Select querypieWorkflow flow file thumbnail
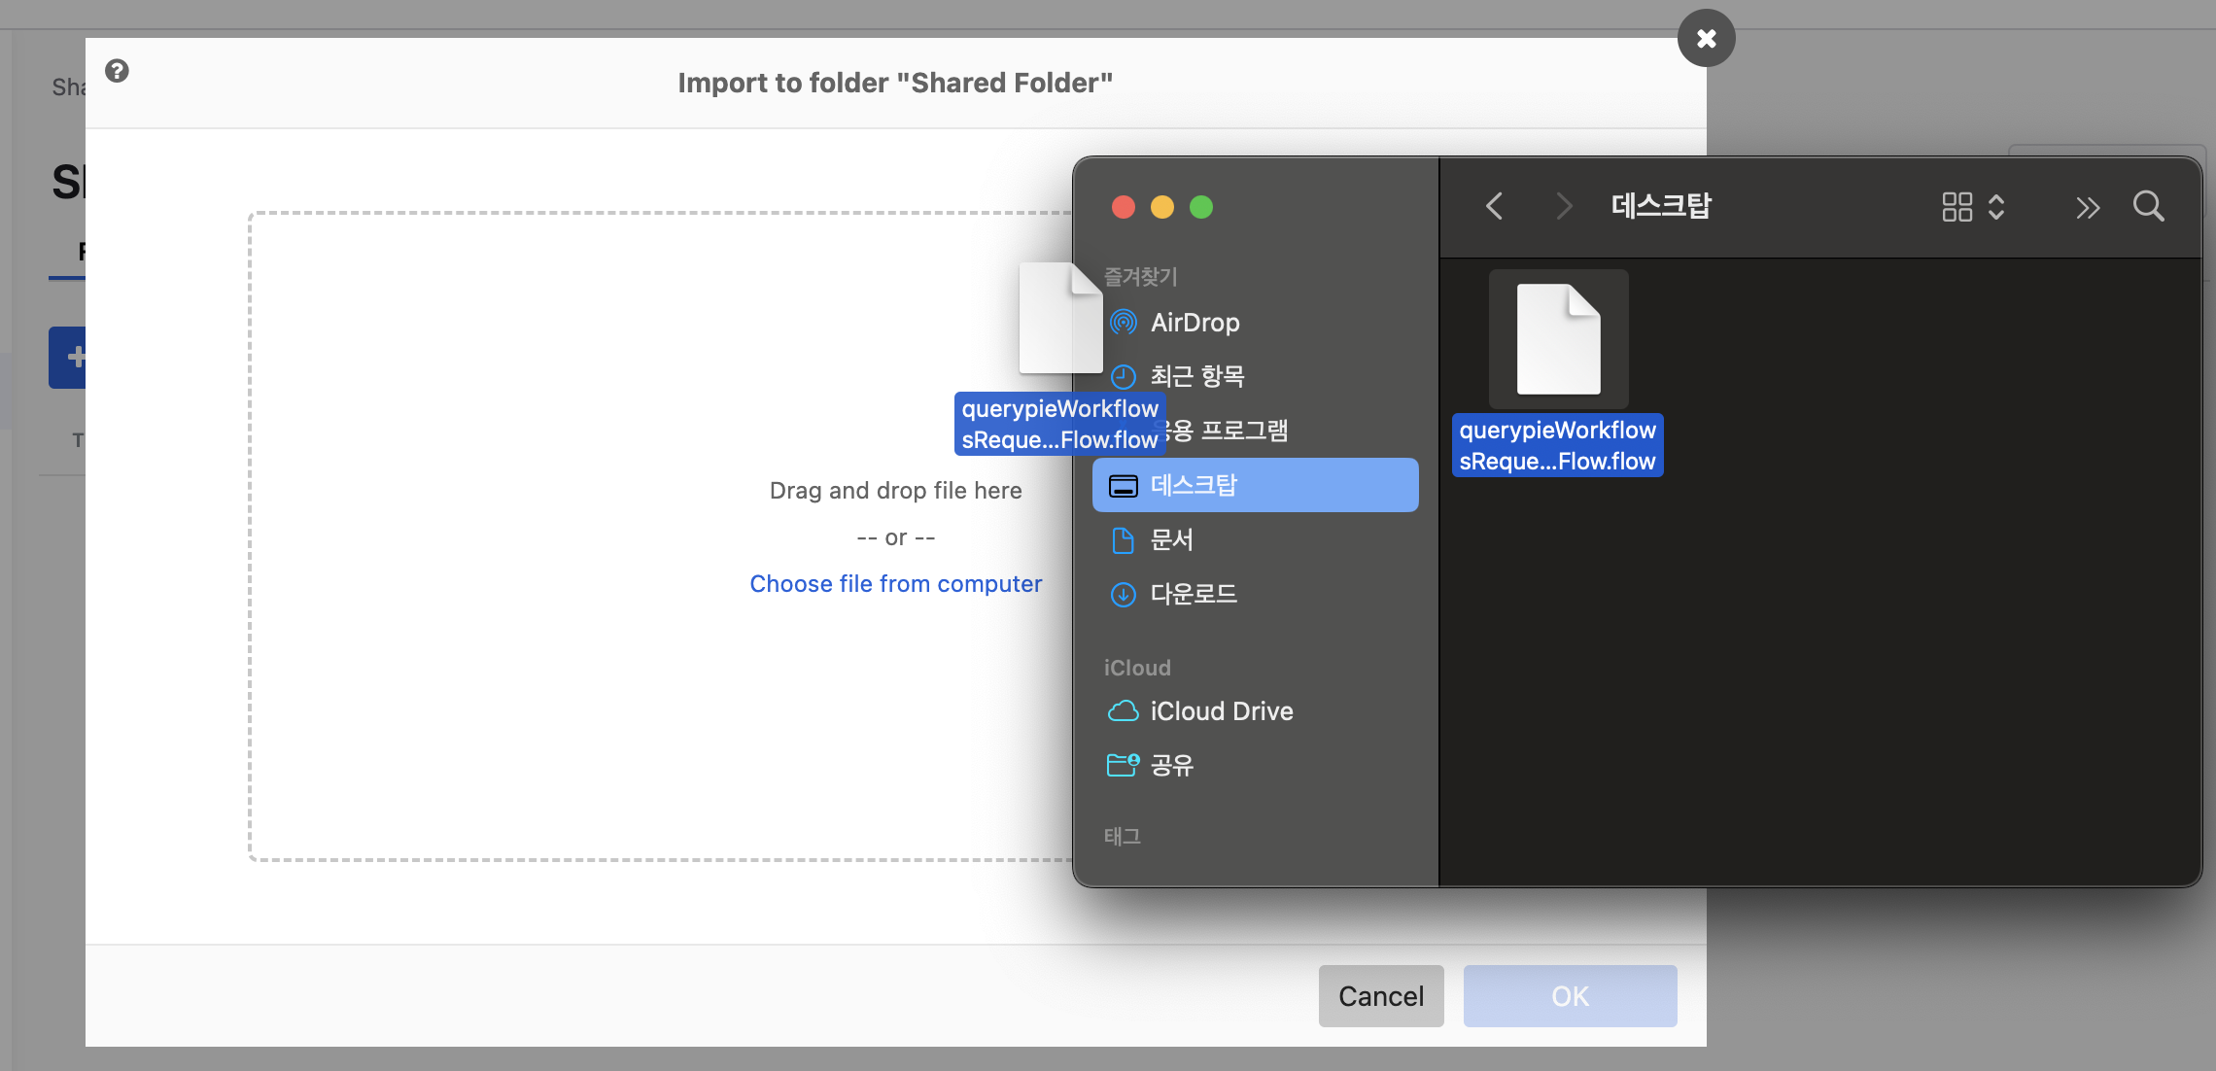 click(x=1558, y=340)
